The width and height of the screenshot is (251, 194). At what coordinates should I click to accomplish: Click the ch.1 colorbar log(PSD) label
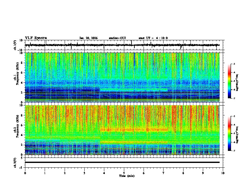tap(237, 83)
